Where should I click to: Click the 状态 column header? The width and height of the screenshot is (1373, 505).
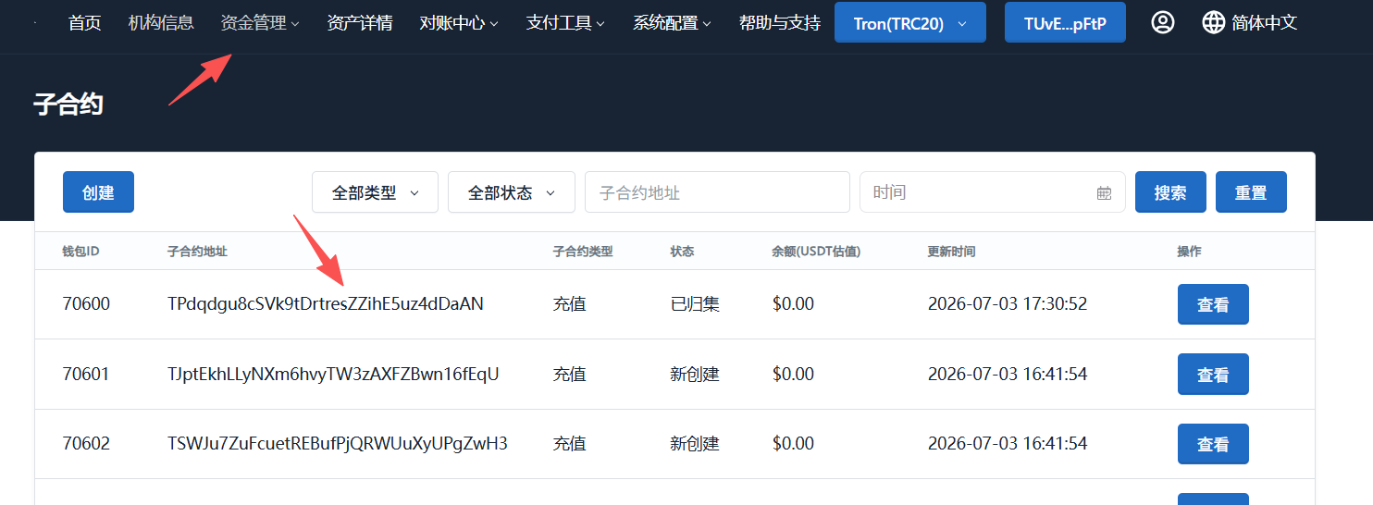point(682,251)
